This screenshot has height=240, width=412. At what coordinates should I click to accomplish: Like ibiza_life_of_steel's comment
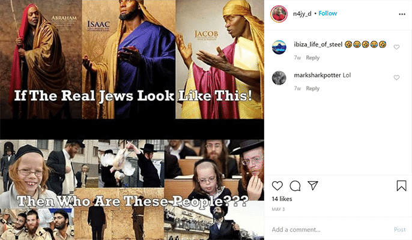pyautogui.click(x=396, y=47)
